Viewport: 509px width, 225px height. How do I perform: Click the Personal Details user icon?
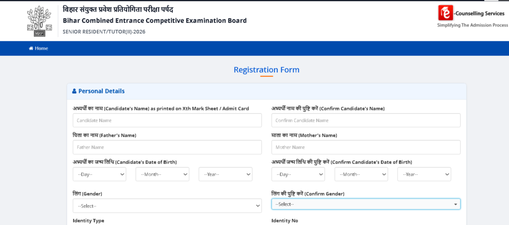pyautogui.click(x=74, y=91)
